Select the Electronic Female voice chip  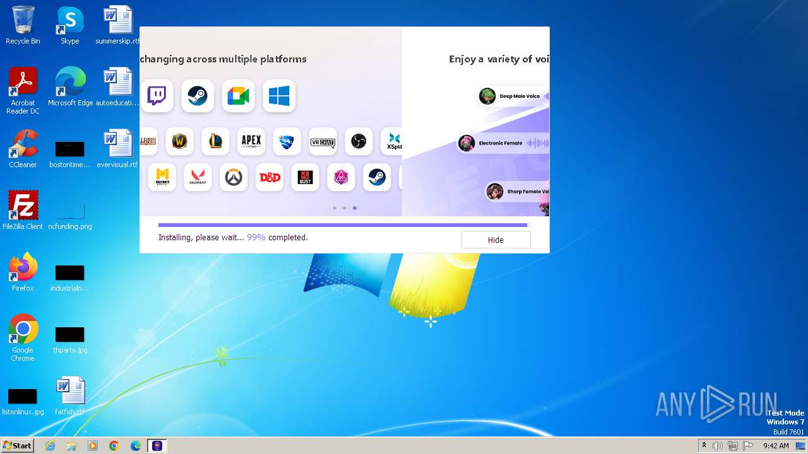coord(503,143)
